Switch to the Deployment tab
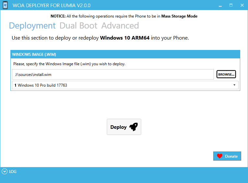This screenshot has height=183, width=248. (32, 26)
